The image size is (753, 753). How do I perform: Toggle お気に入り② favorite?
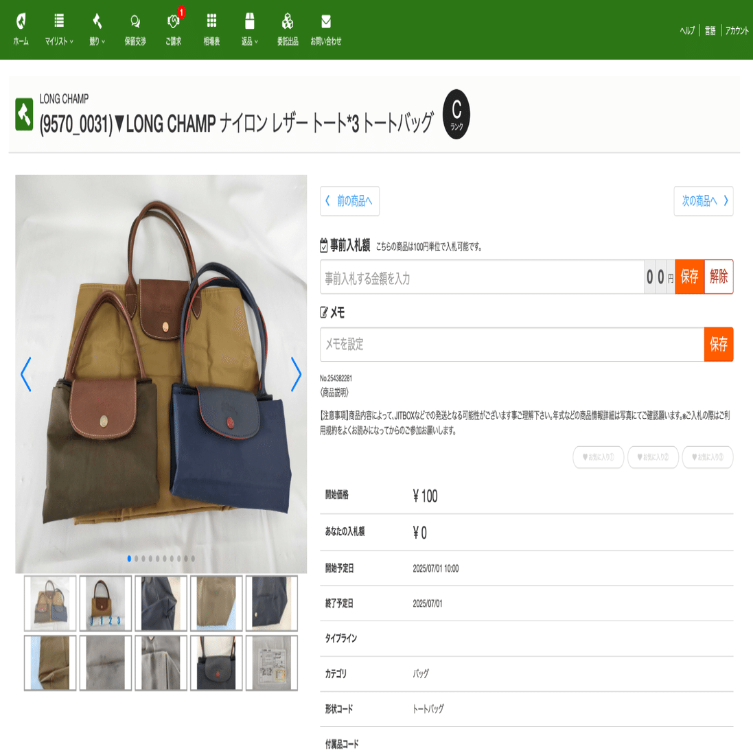(x=653, y=457)
